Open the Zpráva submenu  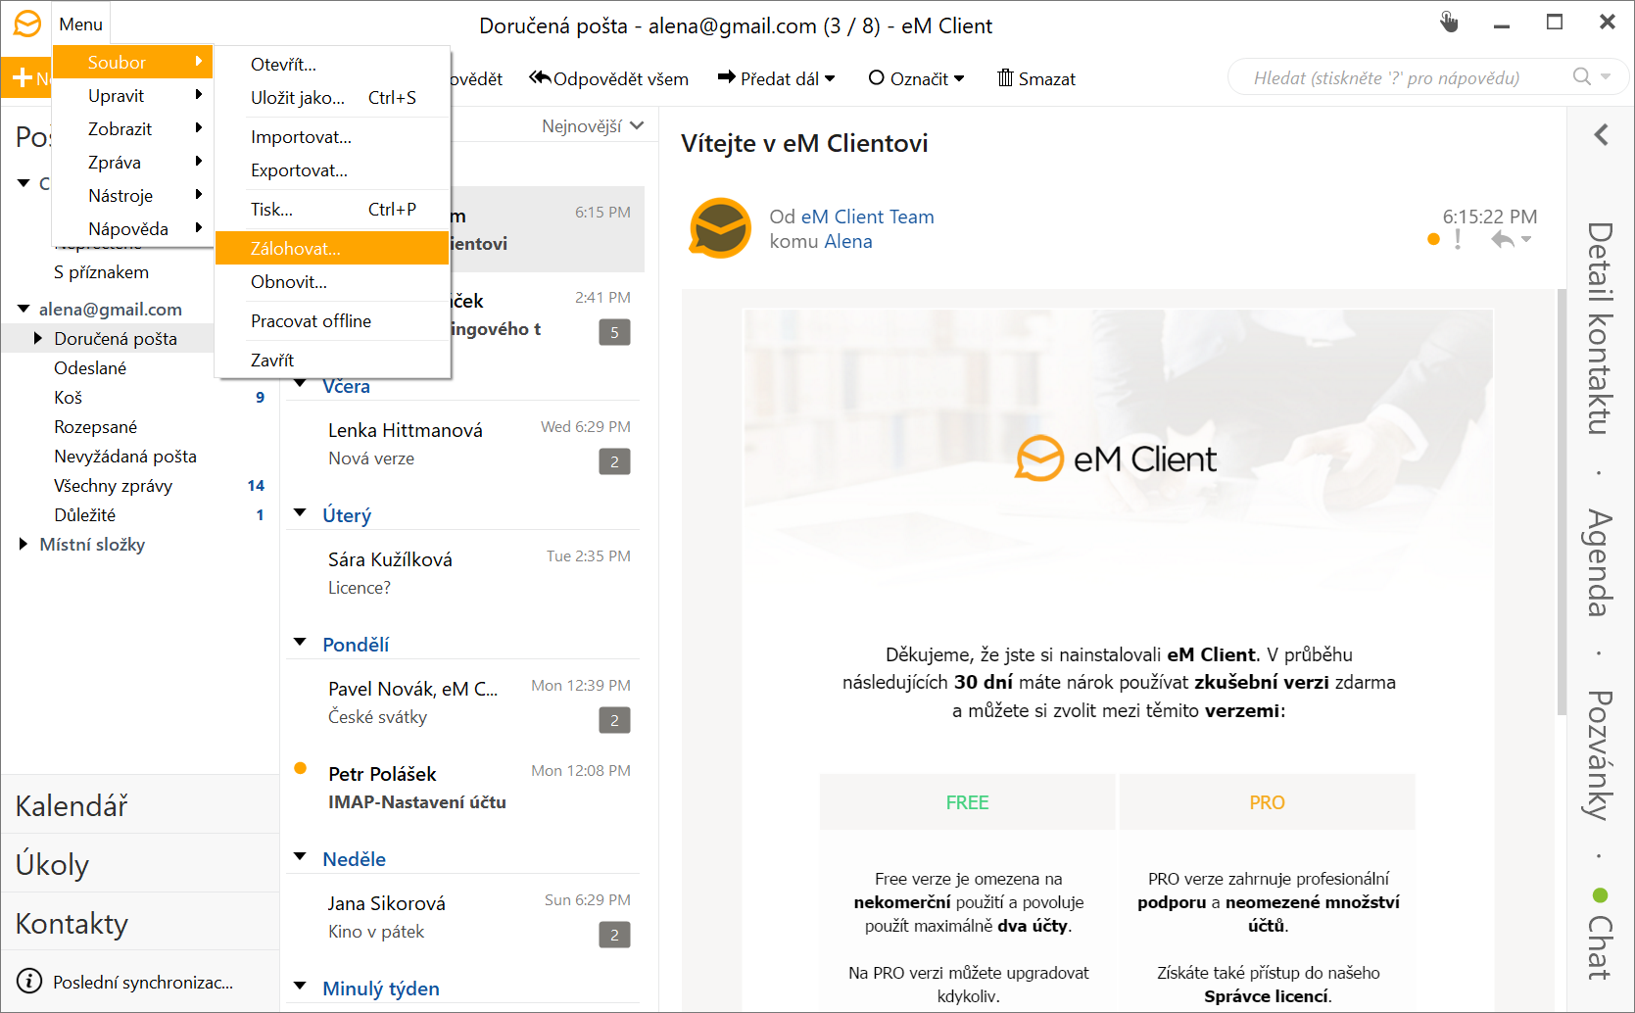[x=133, y=162]
